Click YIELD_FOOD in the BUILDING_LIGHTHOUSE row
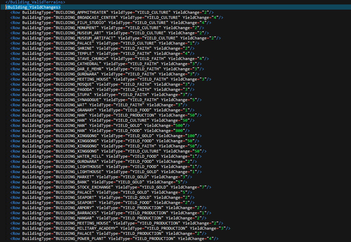The height and width of the screenshot is (242, 351). pyautogui.click(x=144, y=167)
